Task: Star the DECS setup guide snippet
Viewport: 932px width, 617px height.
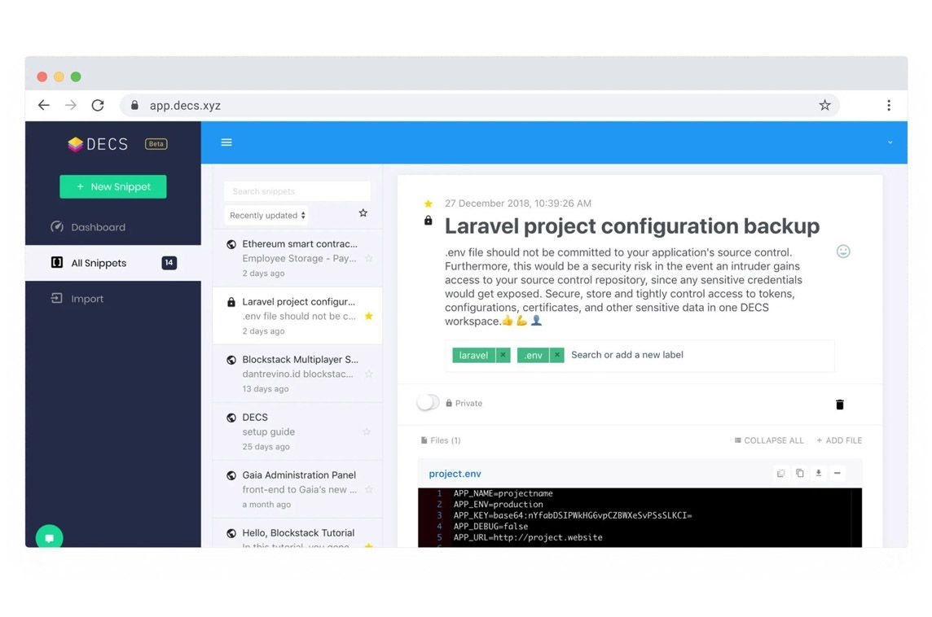Action: coord(367,431)
